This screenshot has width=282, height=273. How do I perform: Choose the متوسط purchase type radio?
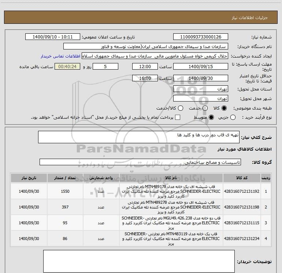click(211, 118)
